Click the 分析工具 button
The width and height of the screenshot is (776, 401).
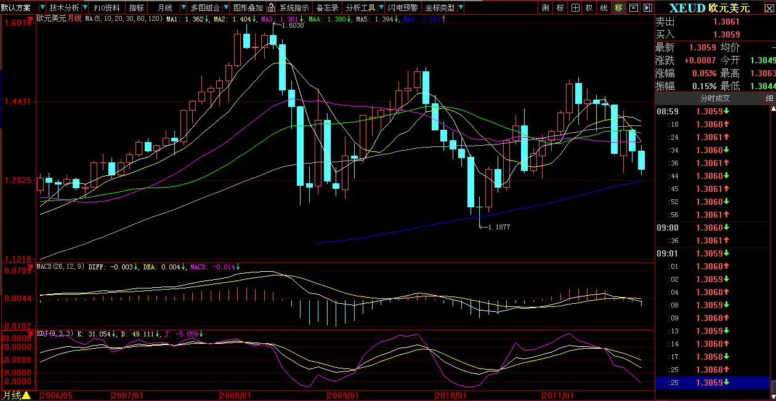pos(360,8)
